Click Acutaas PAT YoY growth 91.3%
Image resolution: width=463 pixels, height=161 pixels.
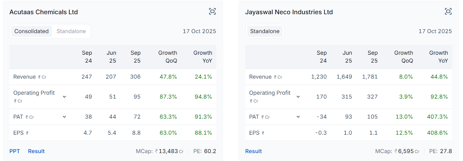(x=203, y=117)
